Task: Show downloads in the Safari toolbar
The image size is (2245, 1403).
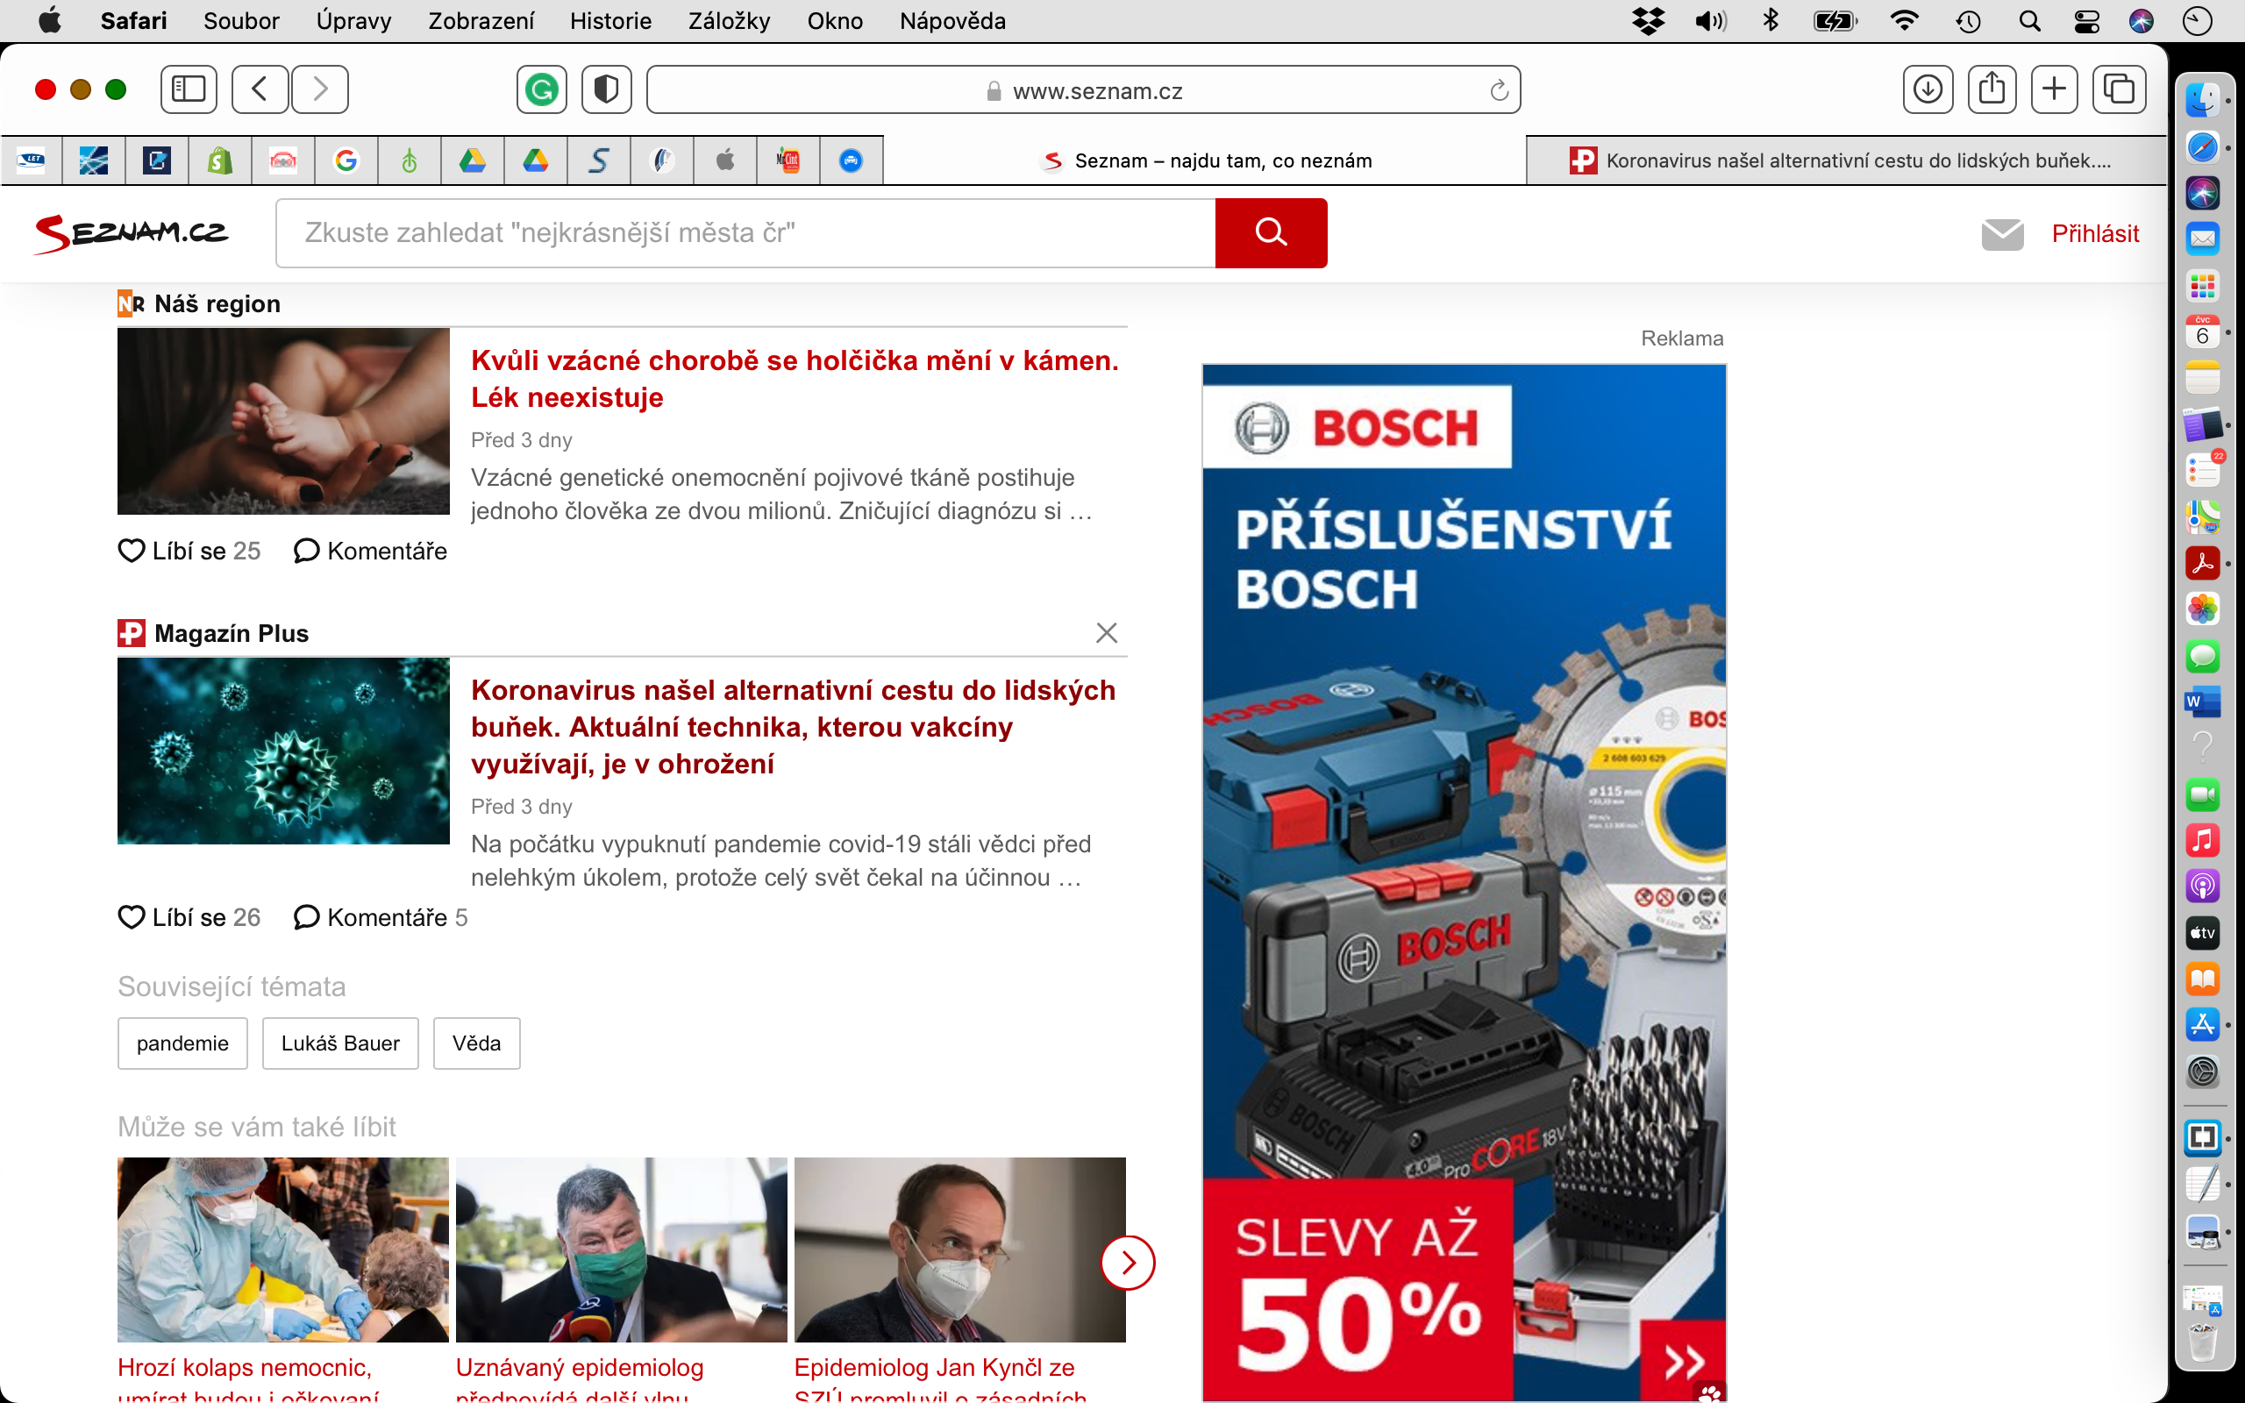Action: (1927, 89)
